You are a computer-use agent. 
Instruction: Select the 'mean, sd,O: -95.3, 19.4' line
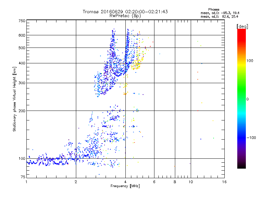pyautogui.click(x=220, y=13)
